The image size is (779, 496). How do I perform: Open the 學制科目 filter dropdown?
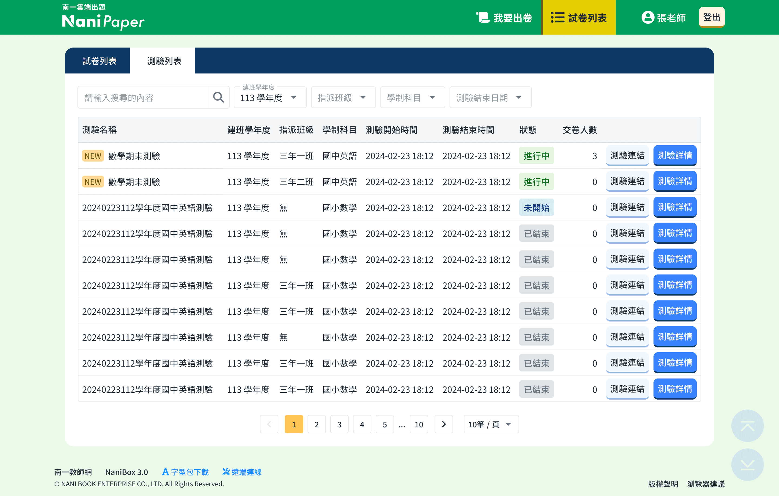pos(412,98)
